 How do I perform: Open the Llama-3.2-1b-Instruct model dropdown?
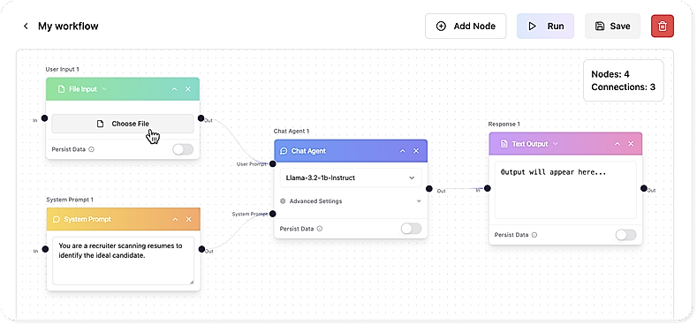point(351,178)
